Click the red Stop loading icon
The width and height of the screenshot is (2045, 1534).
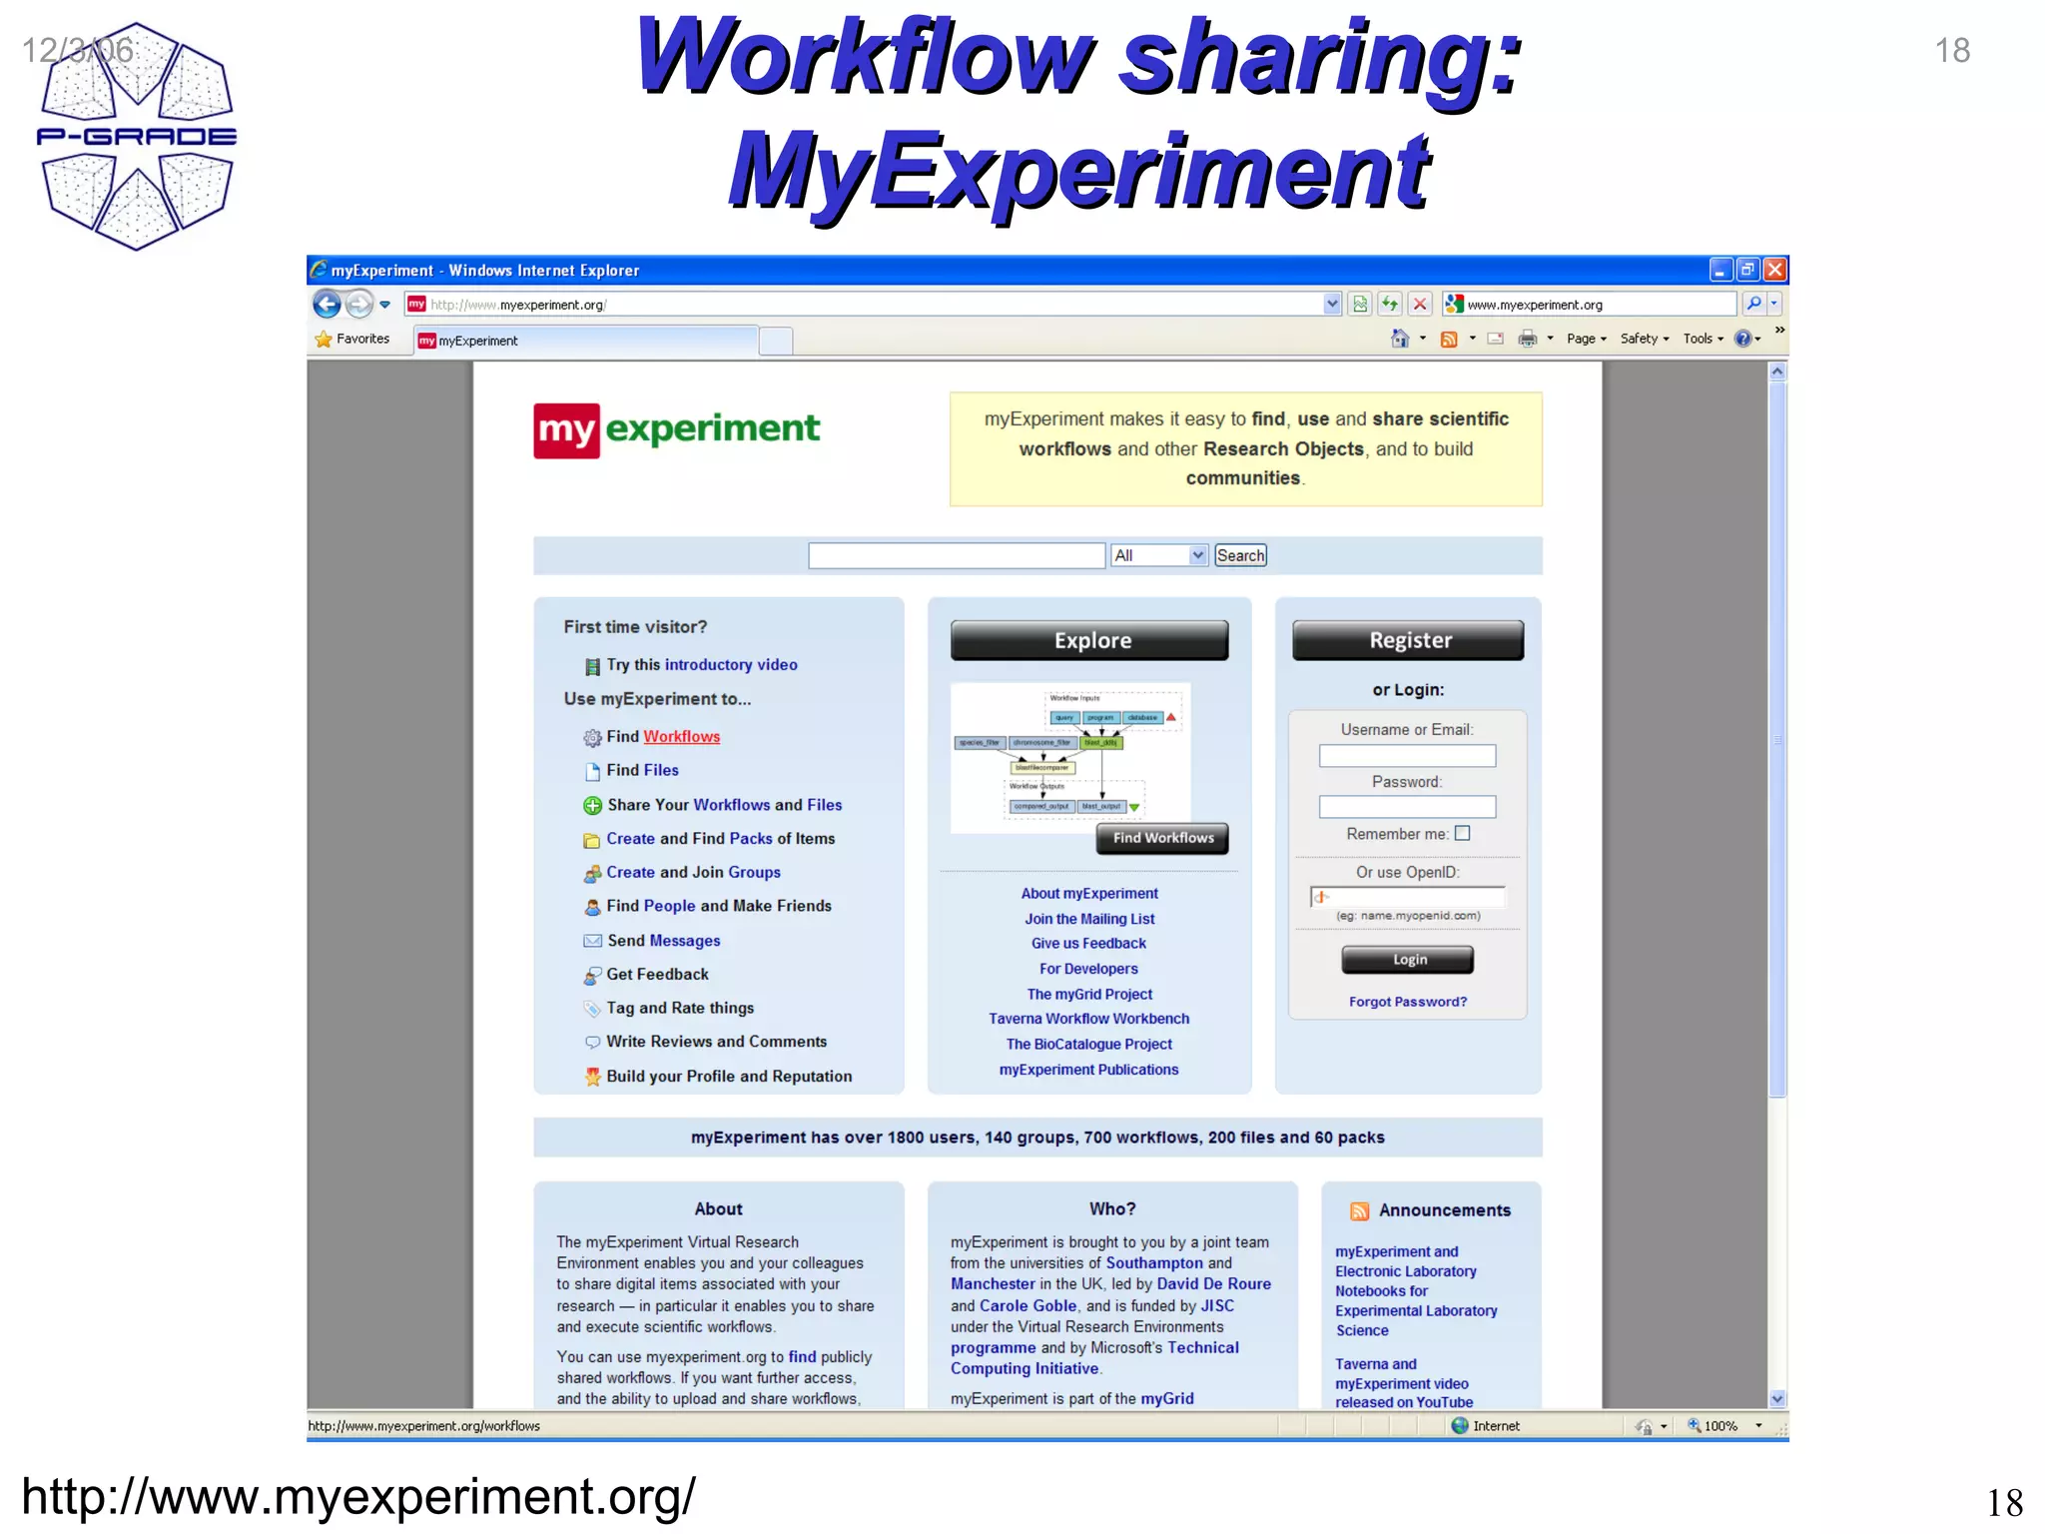[x=1420, y=305]
